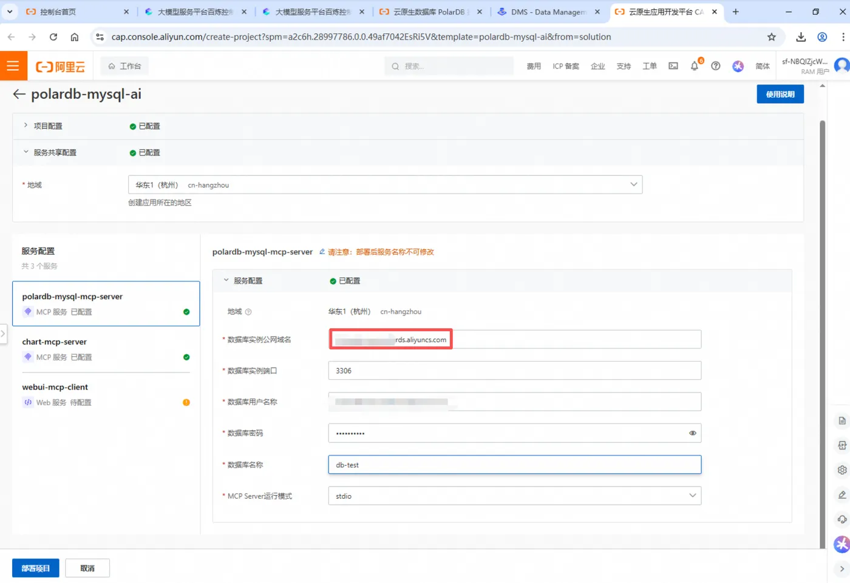Screen dimensions: 850x583
Task: Click the edit pencil next to polardb-mysql-mcp-server
Action: [x=322, y=252]
